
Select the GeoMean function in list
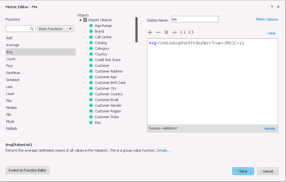[x=13, y=73]
